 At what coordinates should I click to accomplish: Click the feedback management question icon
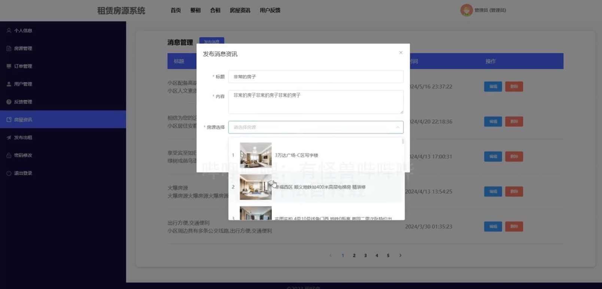pyautogui.click(x=9, y=102)
